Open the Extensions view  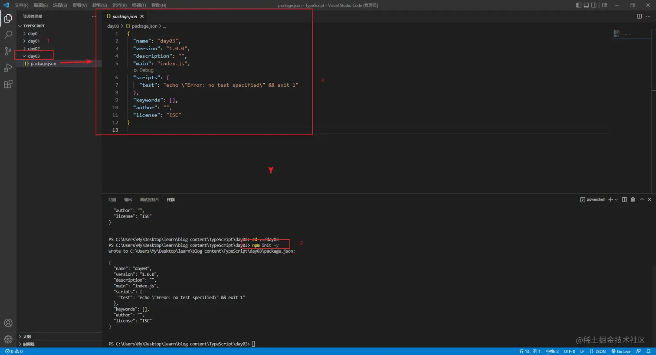pos(8,84)
